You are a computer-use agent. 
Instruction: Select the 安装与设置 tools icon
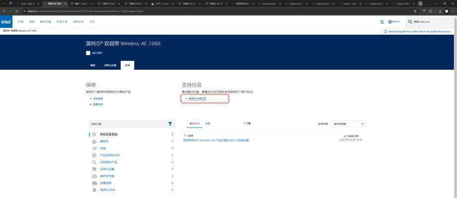(94, 169)
